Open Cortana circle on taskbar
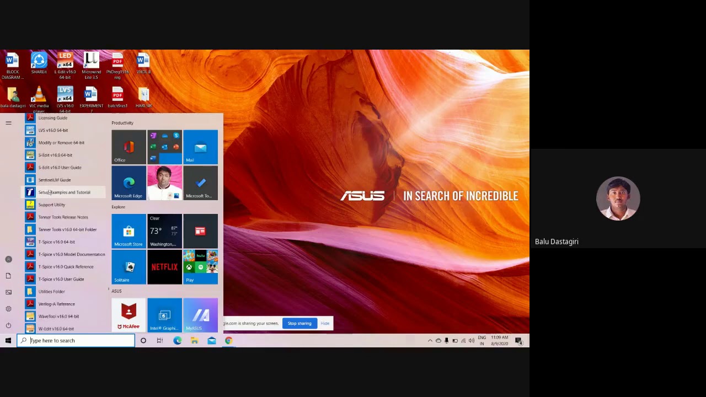The image size is (706, 397). click(x=143, y=341)
